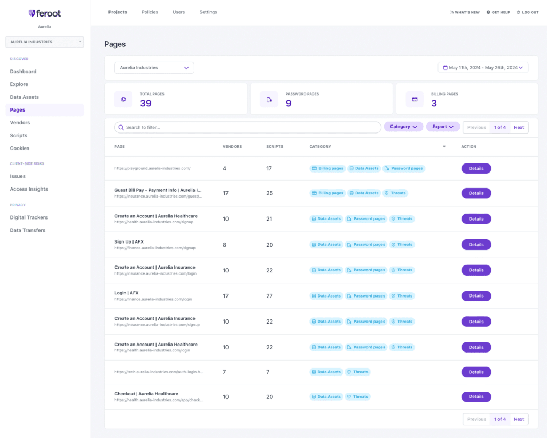Click the Password Pages stat icon
This screenshot has width=547, height=438.
coord(269,99)
